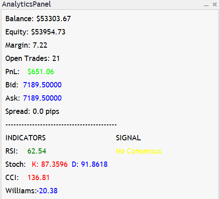Click the Stoch label
Viewport: 220px width, 199px height.
(15, 164)
